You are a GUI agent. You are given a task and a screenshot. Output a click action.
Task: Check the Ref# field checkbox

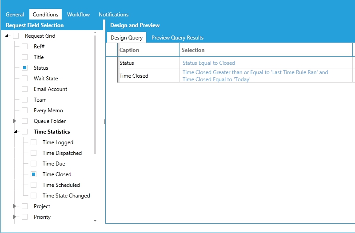(x=25, y=46)
